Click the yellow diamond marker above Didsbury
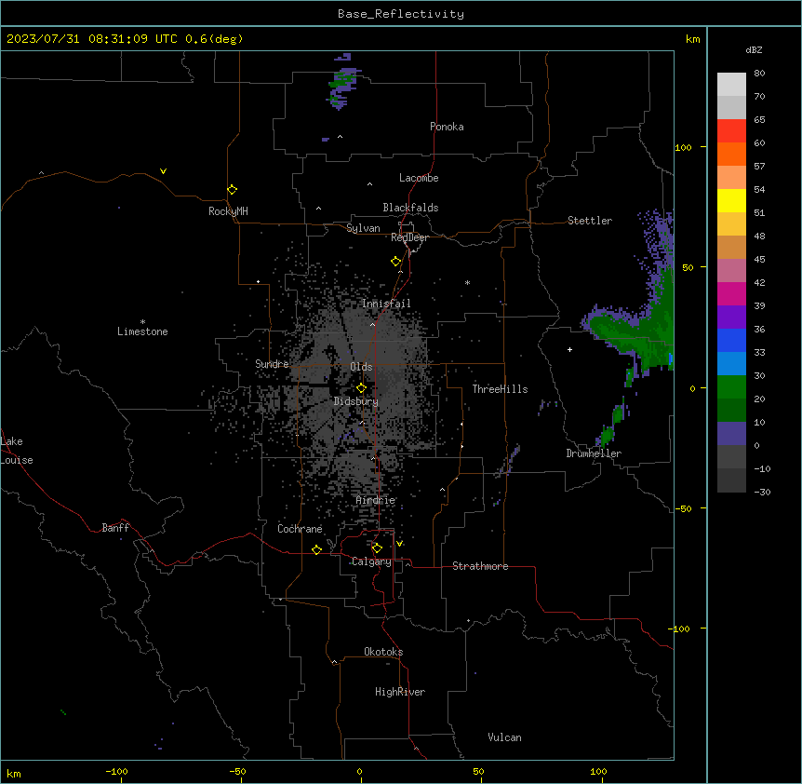 click(x=361, y=388)
